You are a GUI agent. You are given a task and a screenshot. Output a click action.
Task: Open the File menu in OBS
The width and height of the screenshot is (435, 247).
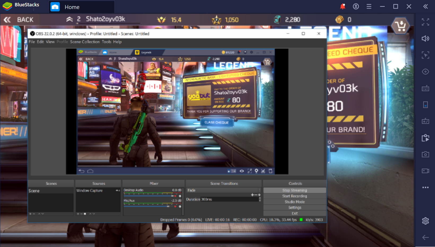[x=32, y=42]
